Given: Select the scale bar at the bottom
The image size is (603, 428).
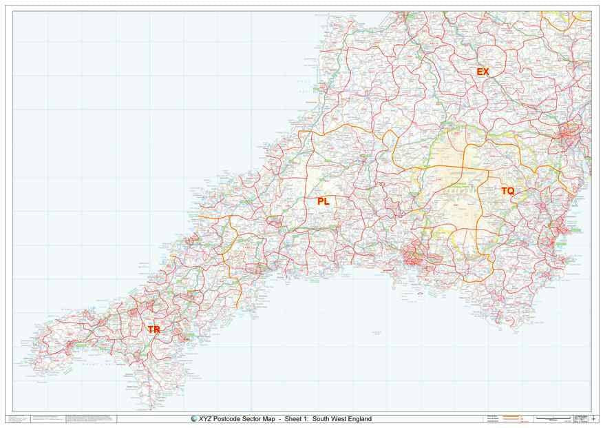Looking at the screenshot, I should pos(554,418).
